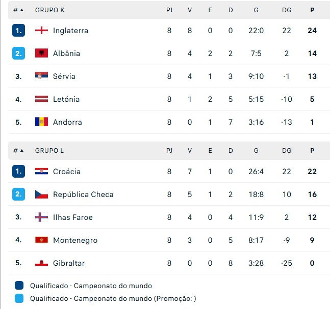
Task: Click the Latvia flag icon
Action: (x=41, y=99)
